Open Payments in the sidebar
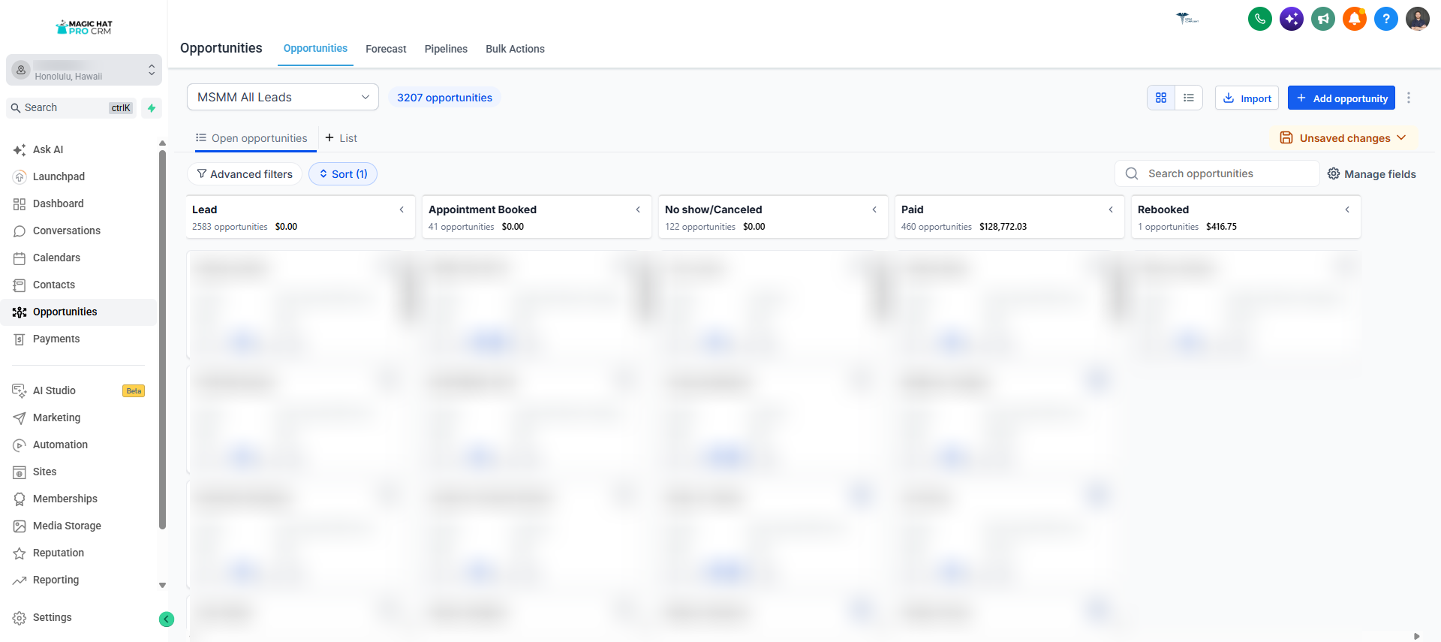The width and height of the screenshot is (1441, 642). click(x=56, y=339)
